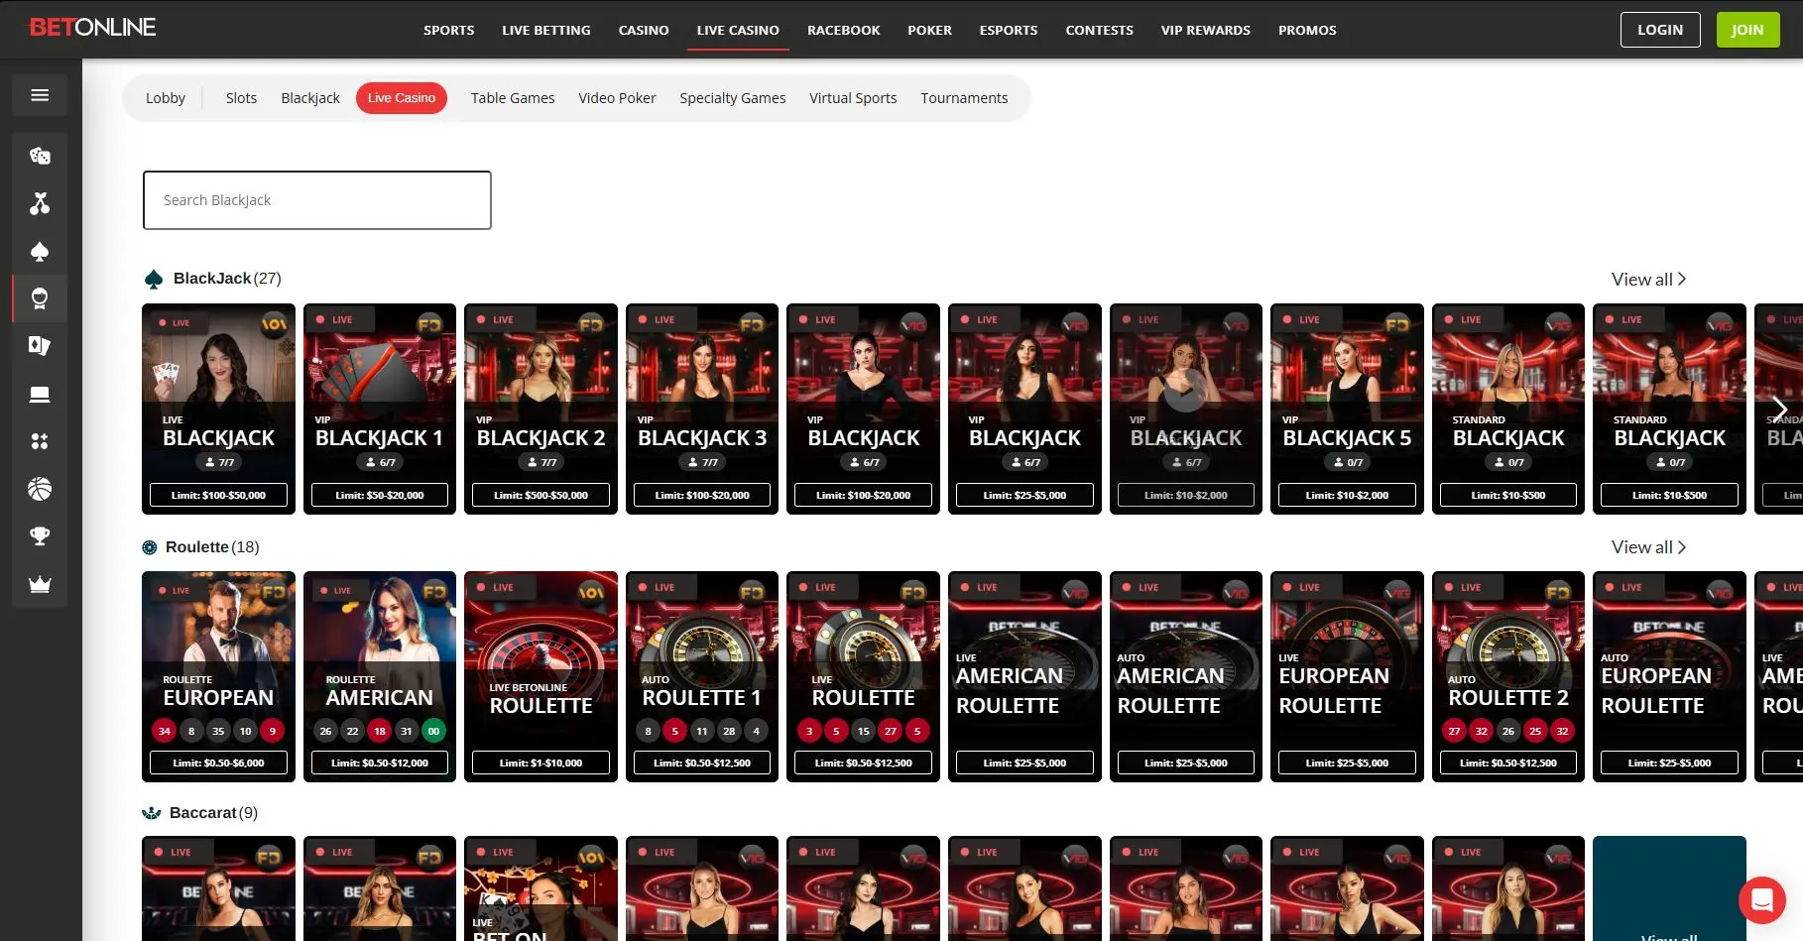Click the icon beside the Baccarat heading
This screenshot has width=1803, height=941.
pyautogui.click(x=152, y=813)
